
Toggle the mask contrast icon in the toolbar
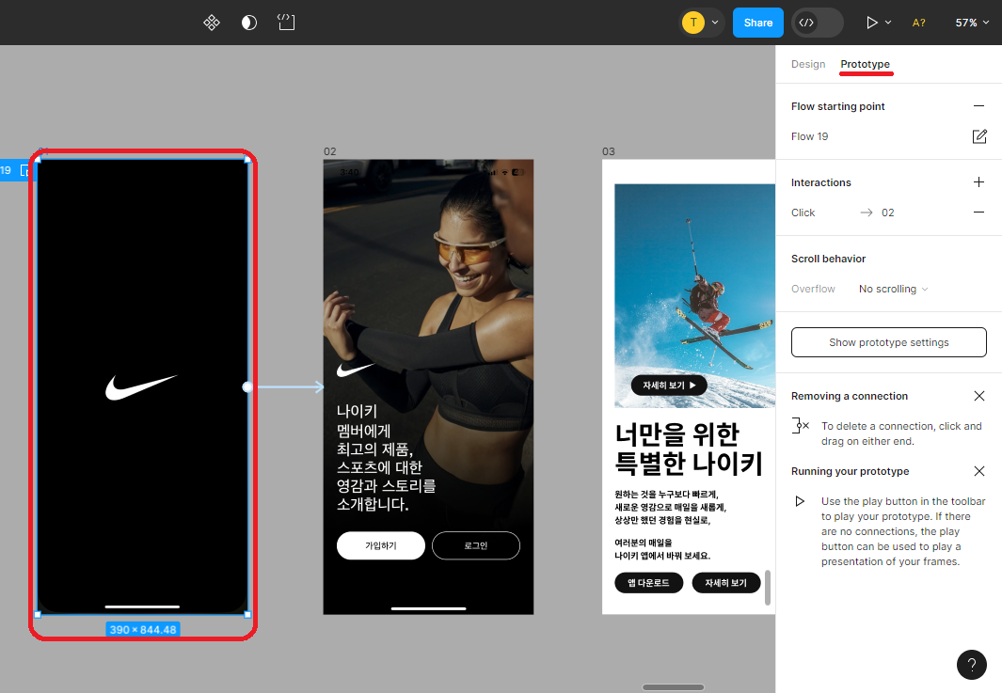[249, 23]
